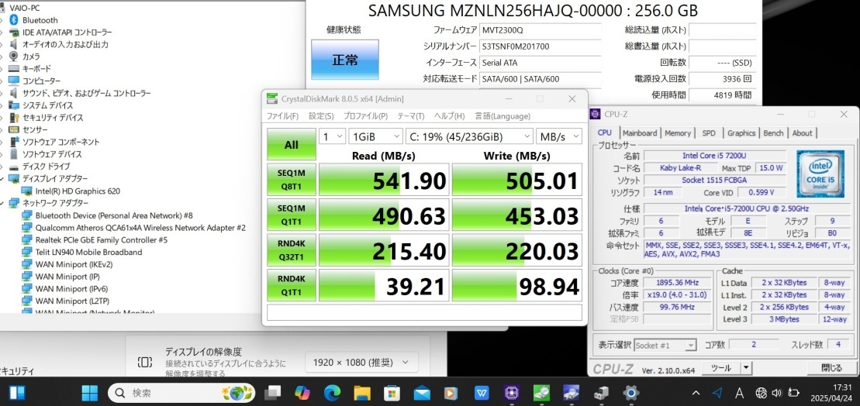Click the 閉じる button in CPU-Z
This screenshot has width=860, height=406.
click(831, 367)
